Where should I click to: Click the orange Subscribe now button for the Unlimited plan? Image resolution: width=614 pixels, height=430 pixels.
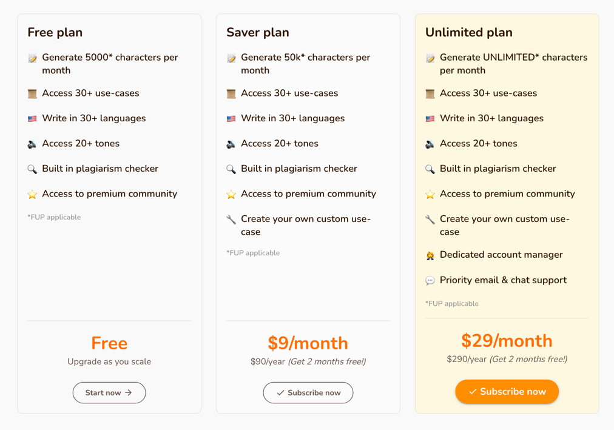coord(507,391)
